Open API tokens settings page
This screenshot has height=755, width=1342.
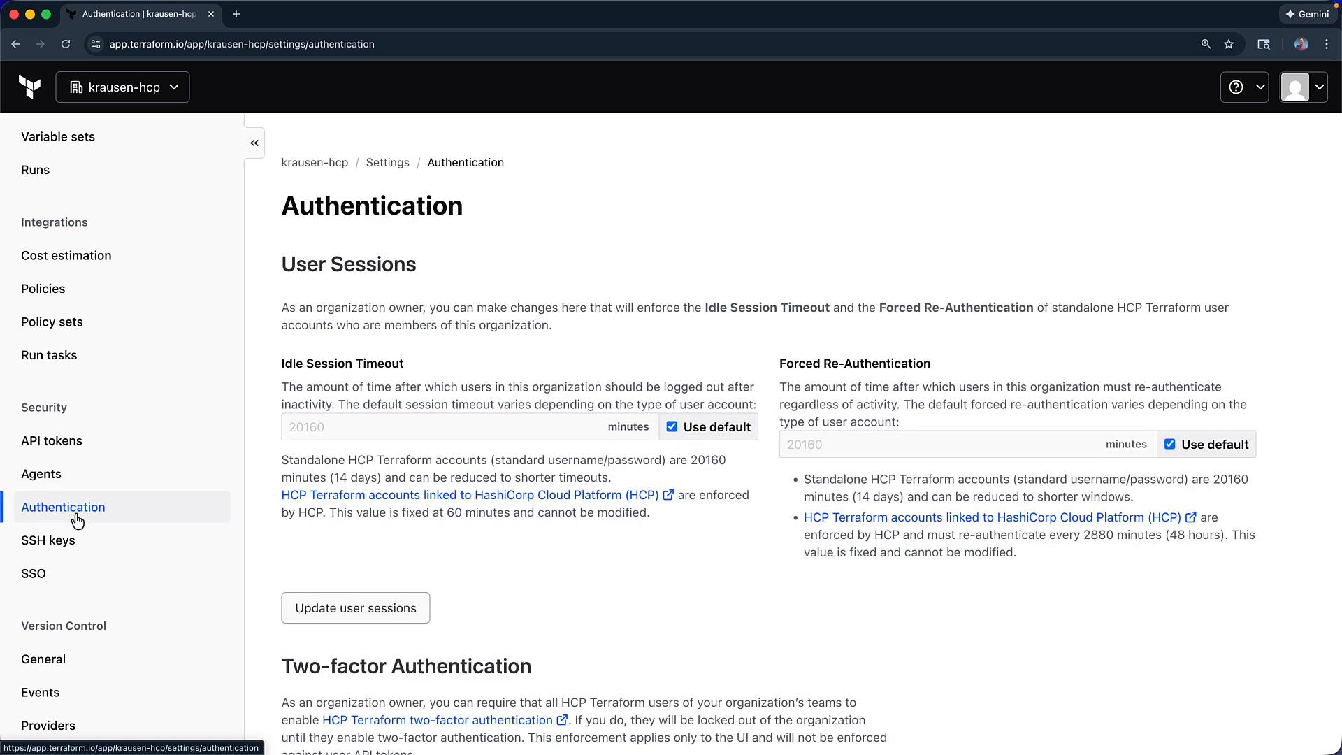[52, 440]
